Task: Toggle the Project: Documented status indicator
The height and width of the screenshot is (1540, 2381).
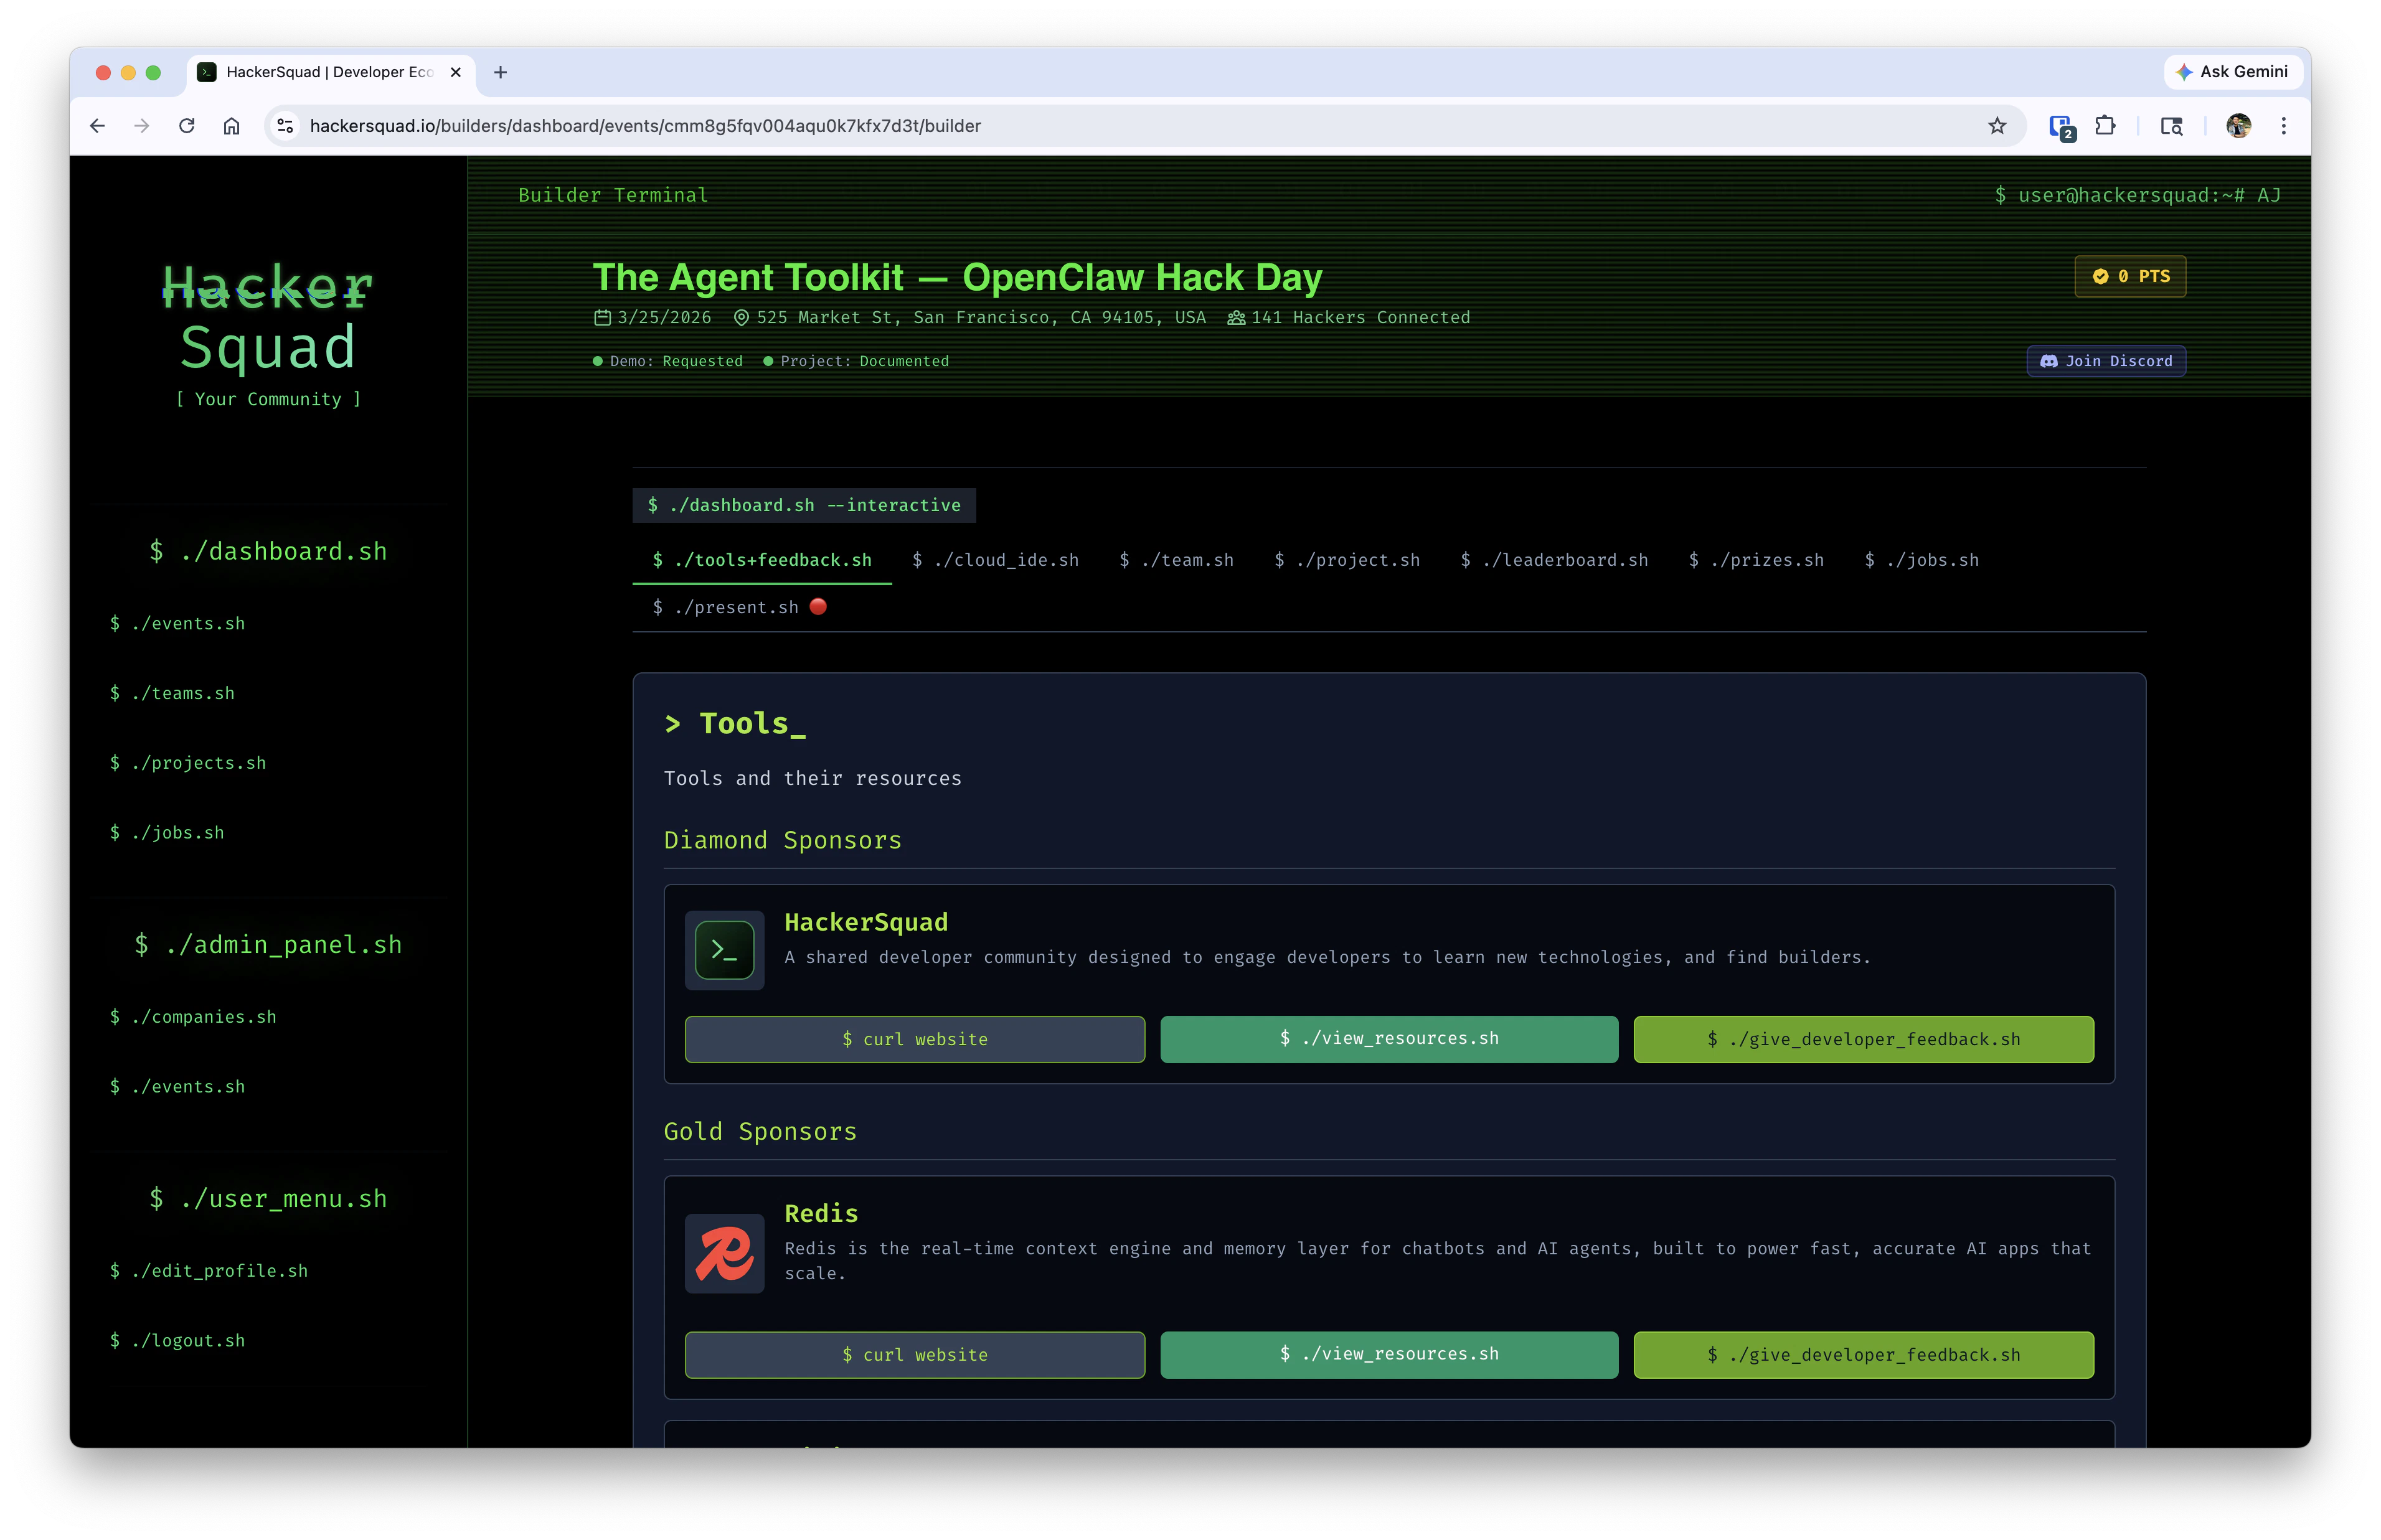Action: tap(768, 361)
